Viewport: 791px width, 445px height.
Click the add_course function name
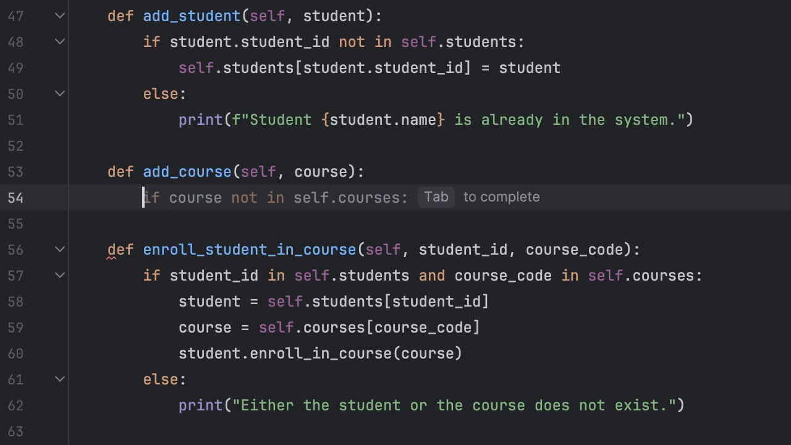click(187, 172)
